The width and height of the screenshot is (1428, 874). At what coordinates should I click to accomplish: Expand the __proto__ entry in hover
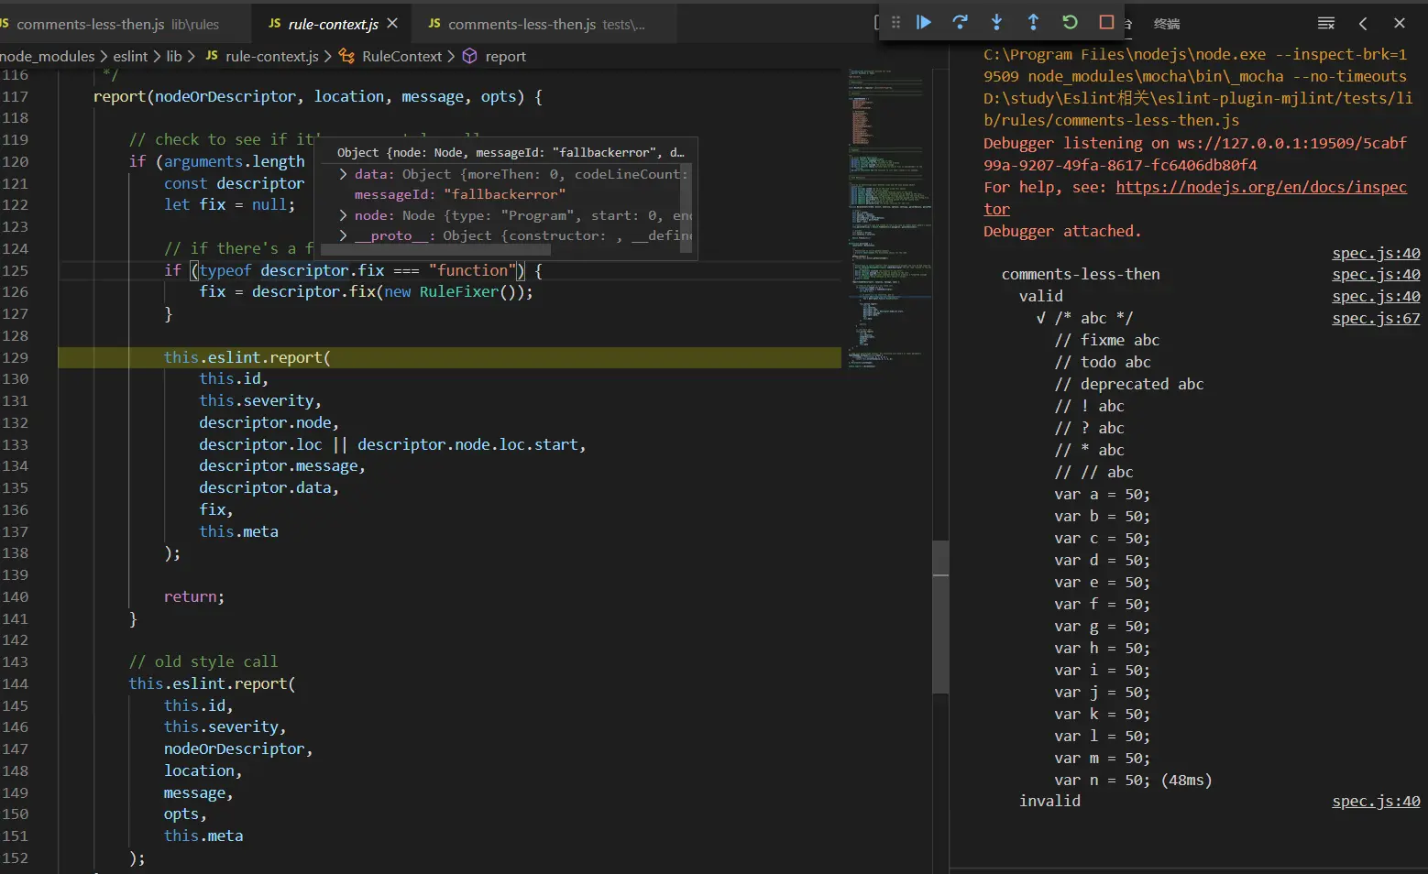click(344, 236)
